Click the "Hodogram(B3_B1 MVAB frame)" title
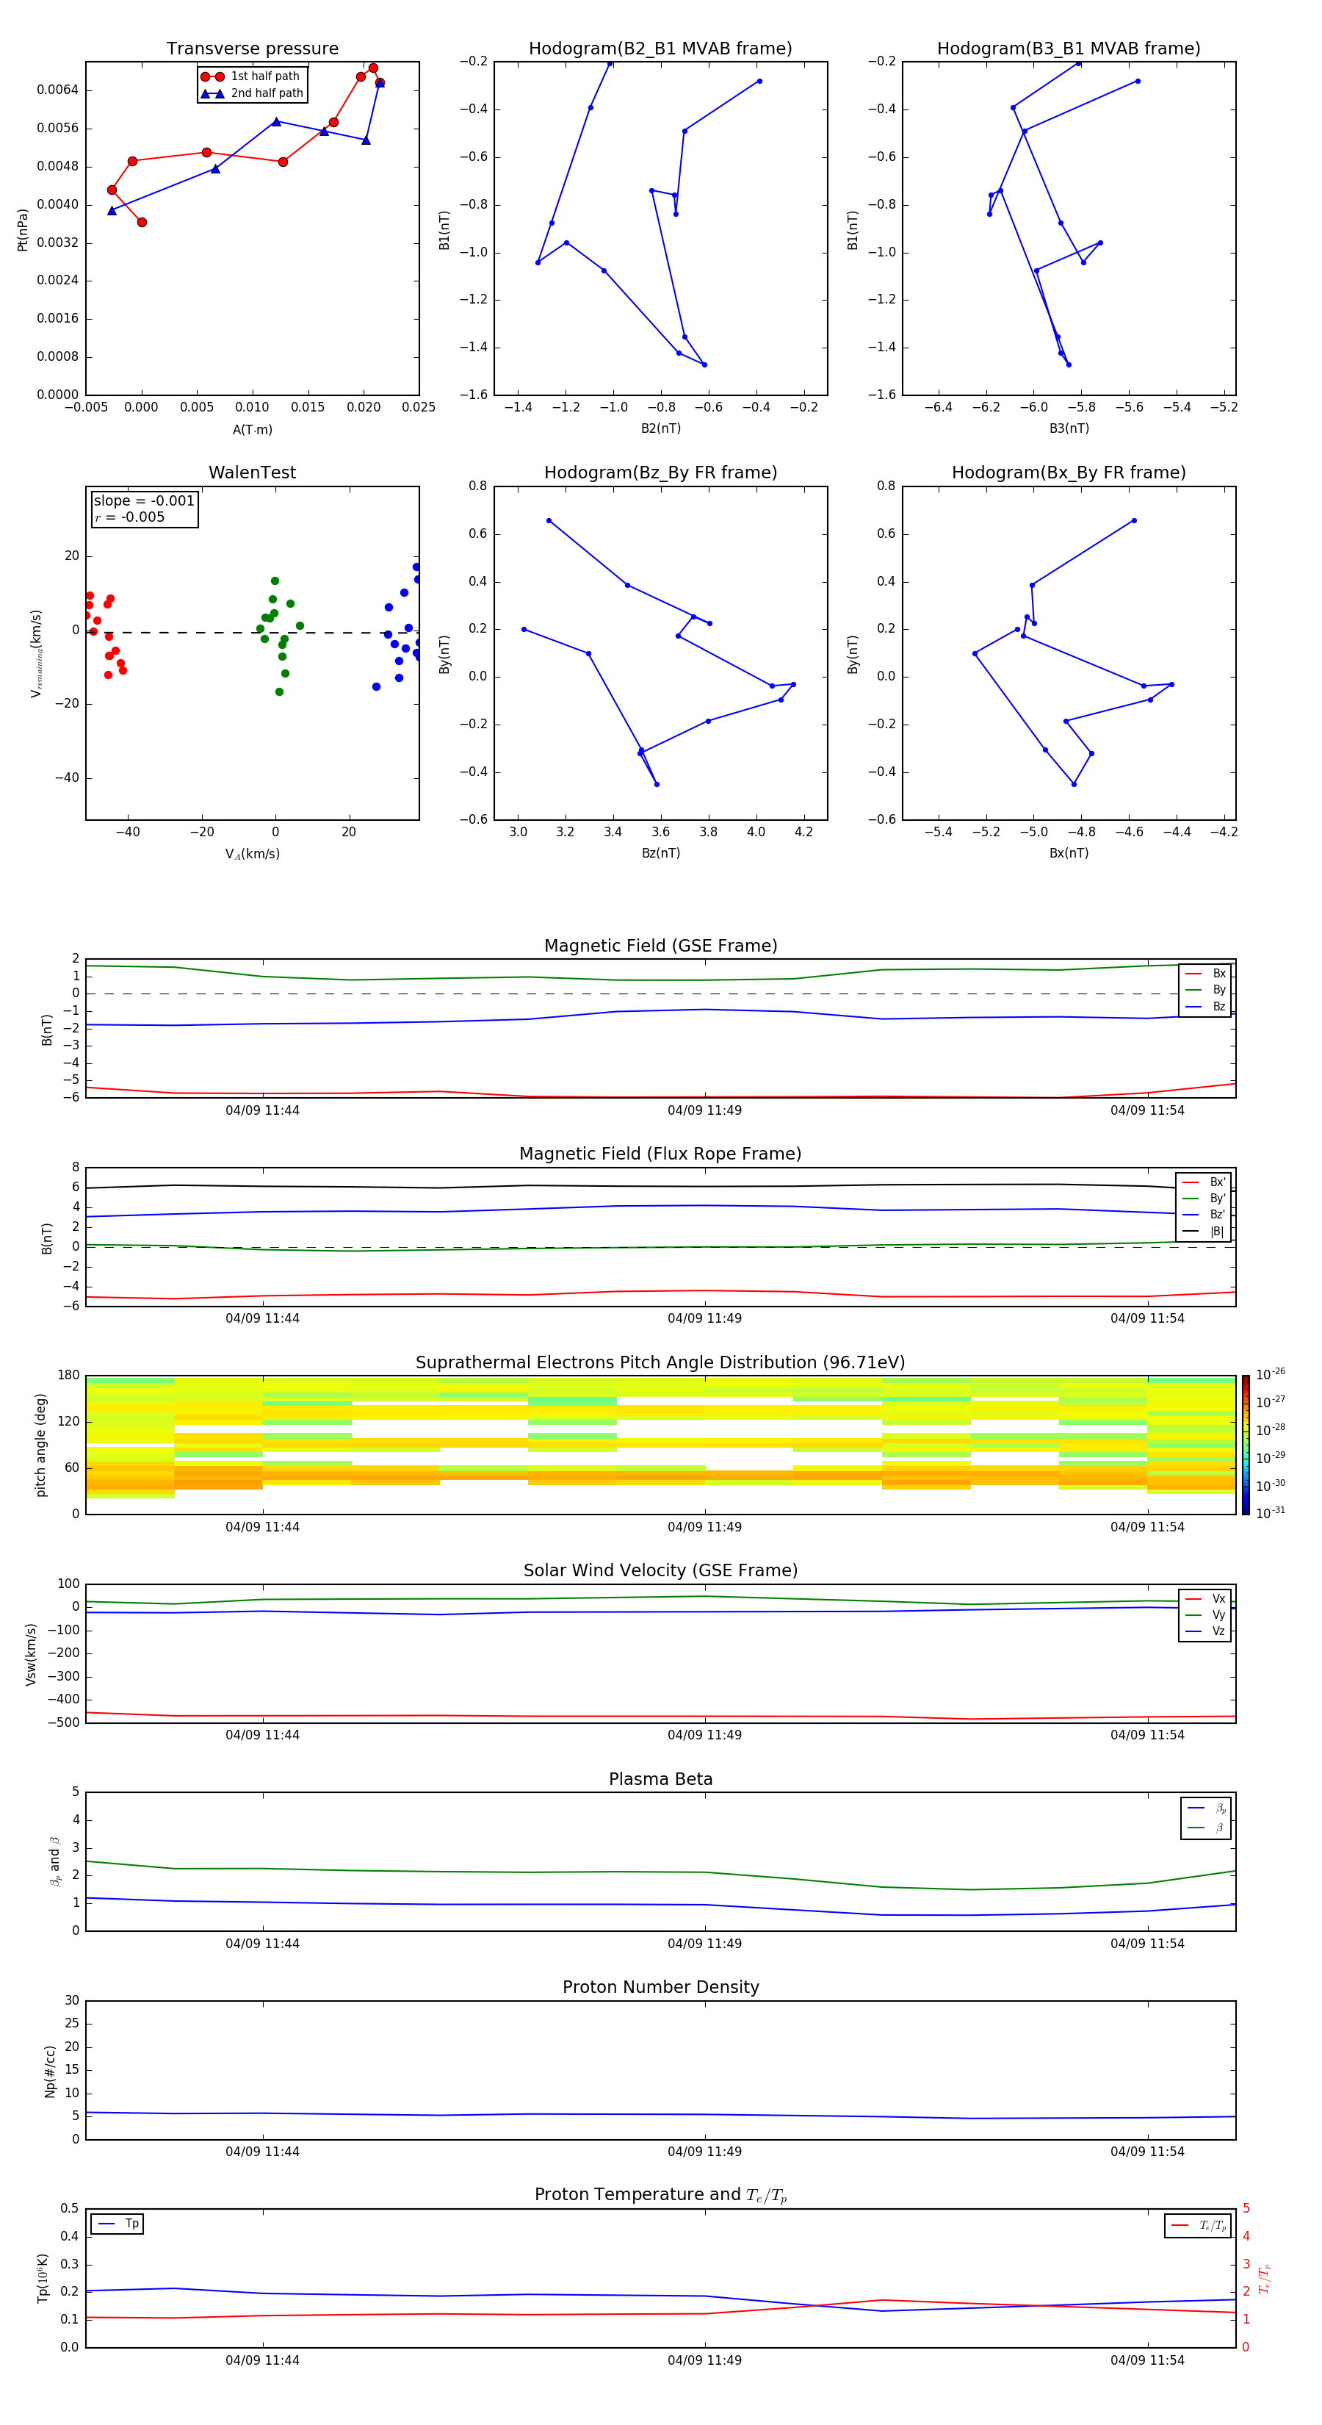 pyautogui.click(x=1069, y=49)
